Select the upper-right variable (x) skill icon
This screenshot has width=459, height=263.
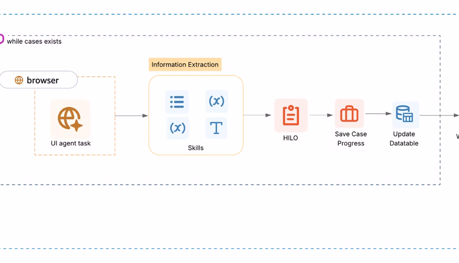(216, 101)
